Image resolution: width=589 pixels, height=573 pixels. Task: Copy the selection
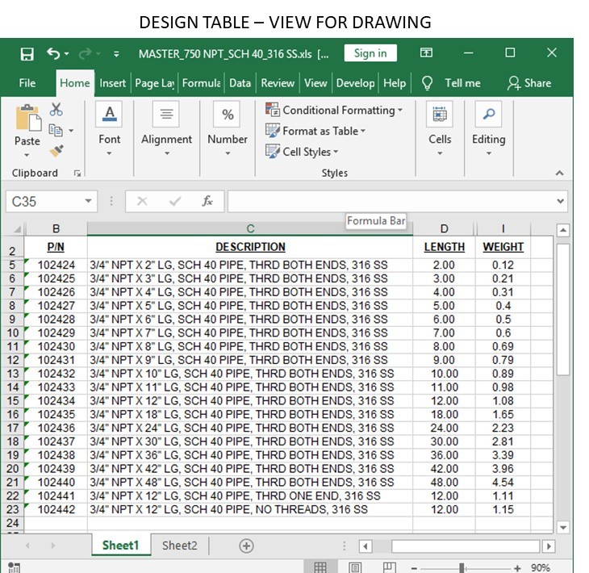point(56,131)
